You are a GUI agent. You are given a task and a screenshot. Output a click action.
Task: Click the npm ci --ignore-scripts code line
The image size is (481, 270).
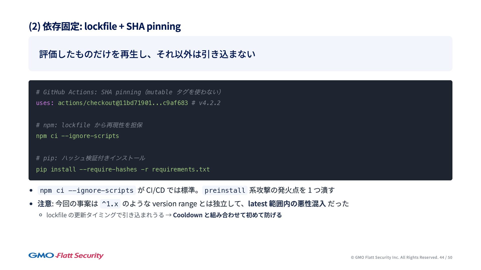pos(77,136)
